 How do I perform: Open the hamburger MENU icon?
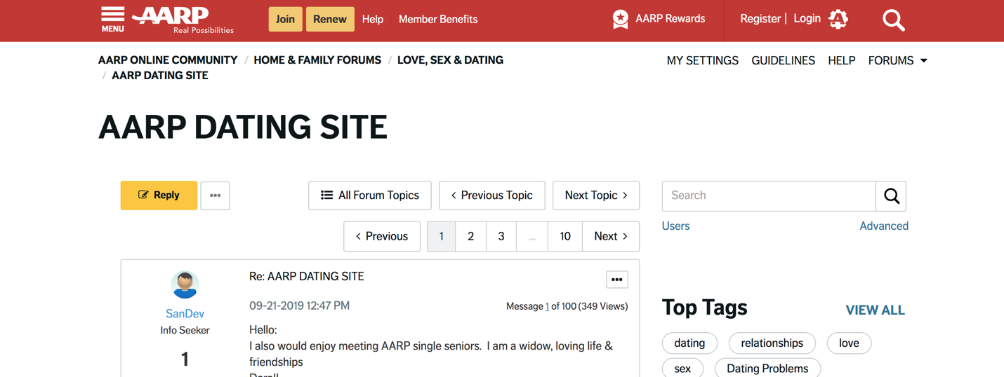[112, 19]
